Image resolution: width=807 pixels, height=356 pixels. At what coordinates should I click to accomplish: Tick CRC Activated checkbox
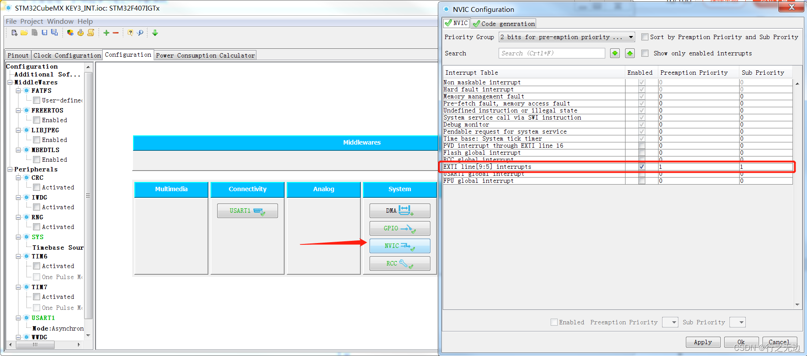click(37, 187)
